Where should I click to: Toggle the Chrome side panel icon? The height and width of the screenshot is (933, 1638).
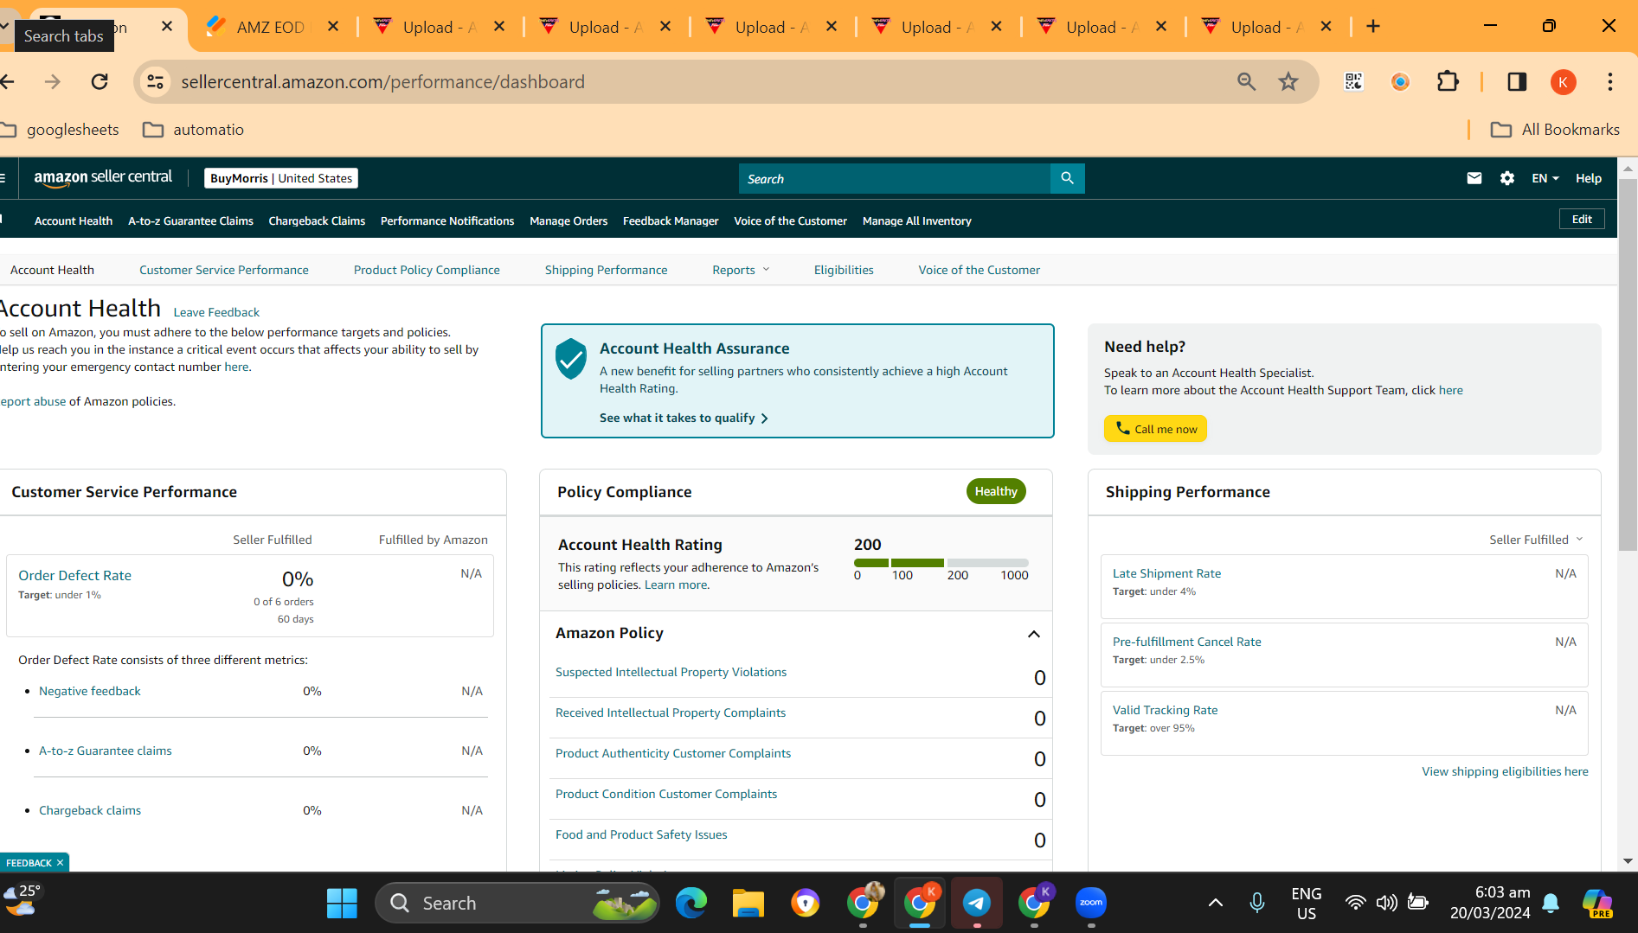click(1517, 82)
